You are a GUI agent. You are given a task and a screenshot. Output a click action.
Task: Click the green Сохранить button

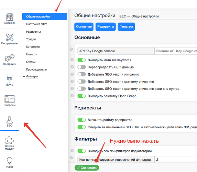click(87, 168)
